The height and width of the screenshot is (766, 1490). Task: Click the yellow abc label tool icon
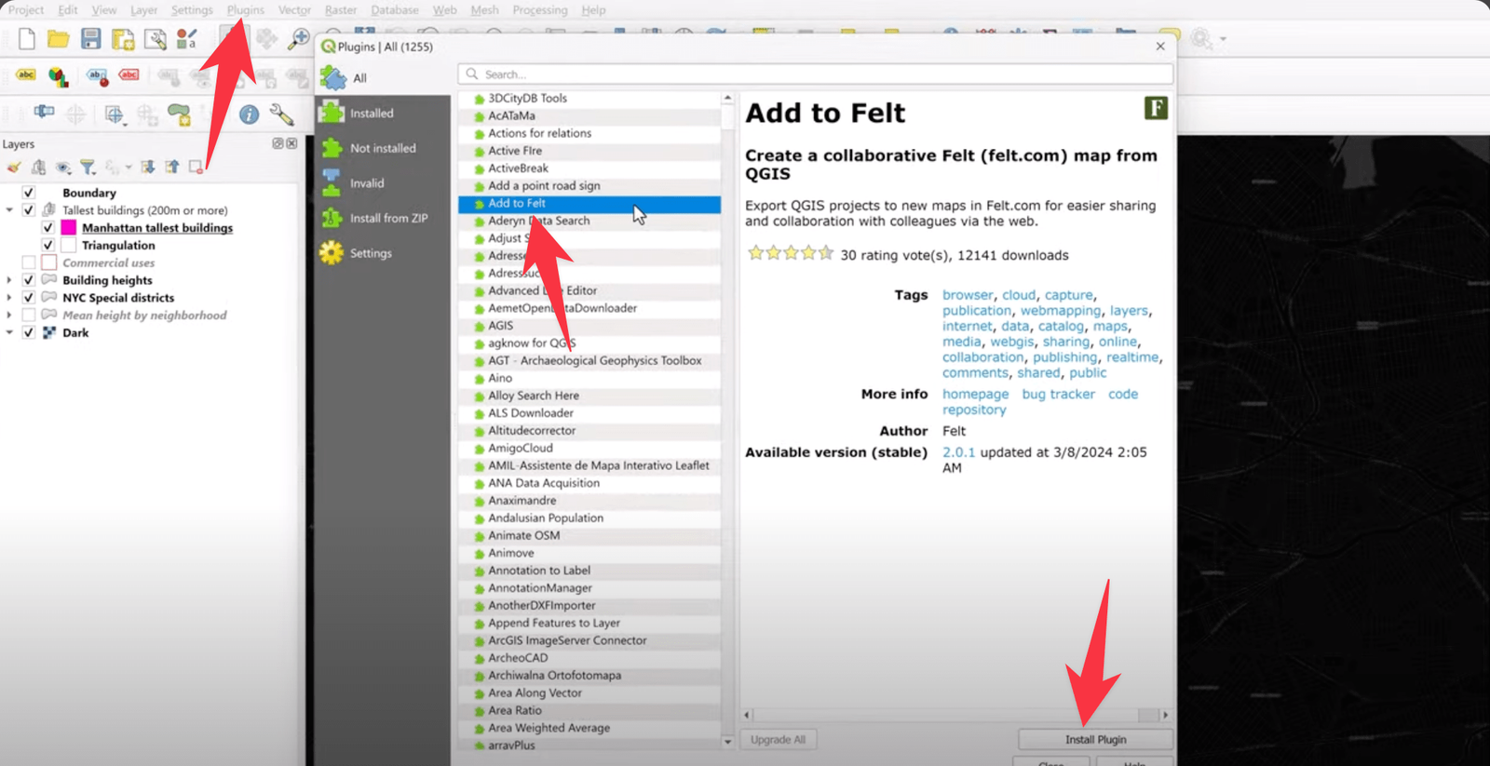coord(26,75)
